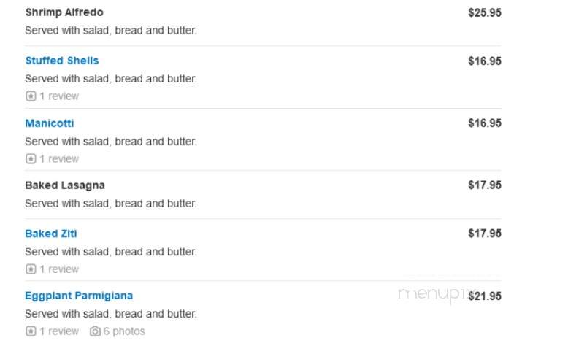Open the Baked Ziti menu item link
Viewport: 568px width, 354px height.
[x=51, y=234]
